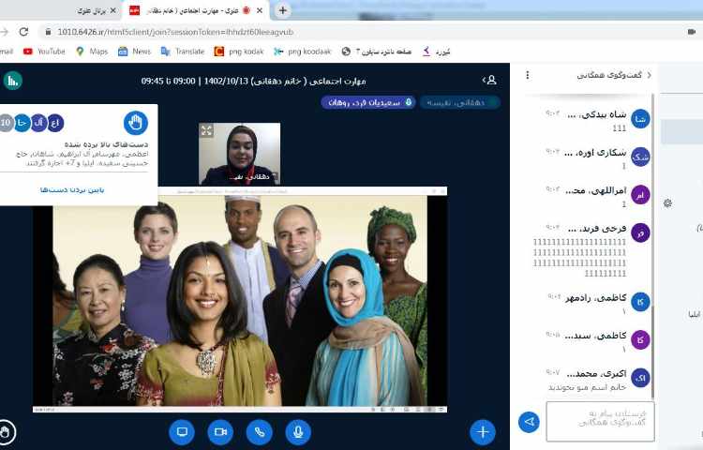Screen dimensions: 703x450
Task: Open the Translate bookmark
Action: 183,52
